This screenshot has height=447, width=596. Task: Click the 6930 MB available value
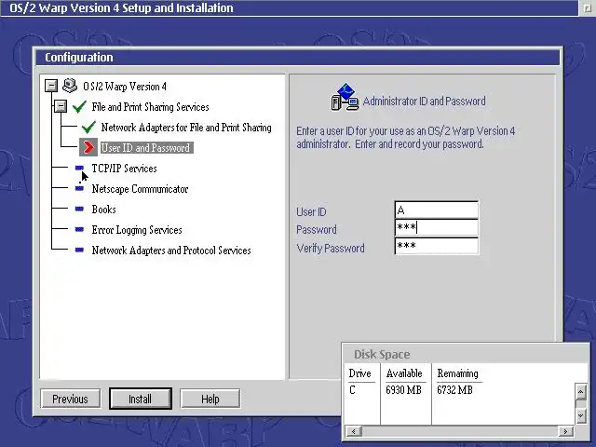pyautogui.click(x=403, y=390)
